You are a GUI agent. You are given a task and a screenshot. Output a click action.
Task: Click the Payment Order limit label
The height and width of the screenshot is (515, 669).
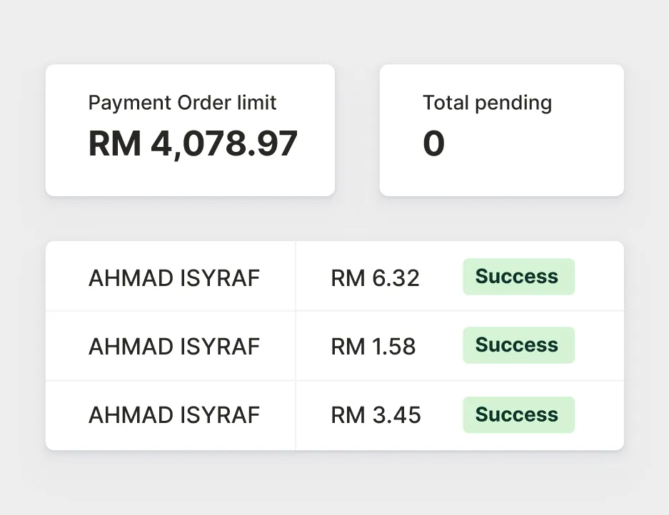point(182,103)
